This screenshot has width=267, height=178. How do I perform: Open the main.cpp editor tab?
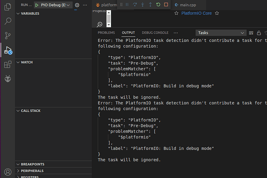coord(188,5)
